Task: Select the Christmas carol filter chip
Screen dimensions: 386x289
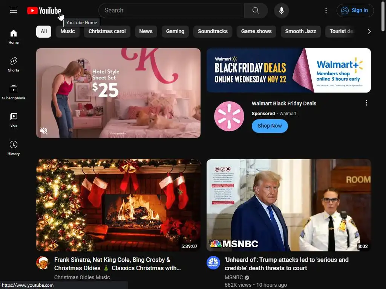Action: pyautogui.click(x=107, y=32)
